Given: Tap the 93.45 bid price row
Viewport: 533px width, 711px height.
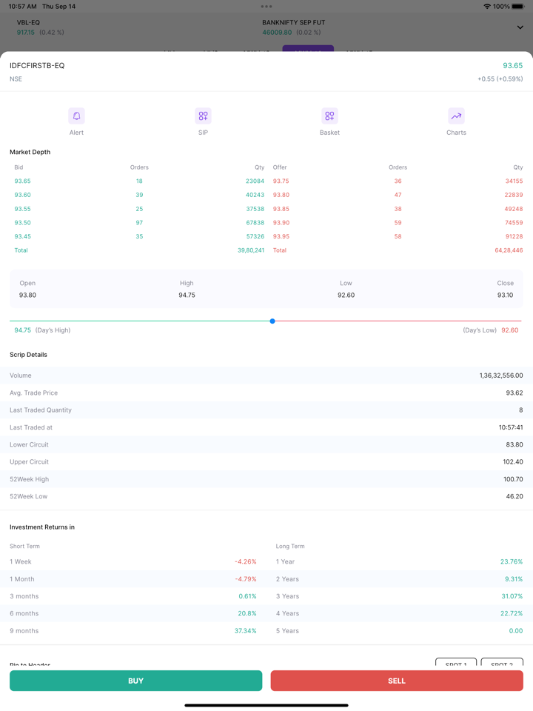Looking at the screenshot, I should [23, 236].
